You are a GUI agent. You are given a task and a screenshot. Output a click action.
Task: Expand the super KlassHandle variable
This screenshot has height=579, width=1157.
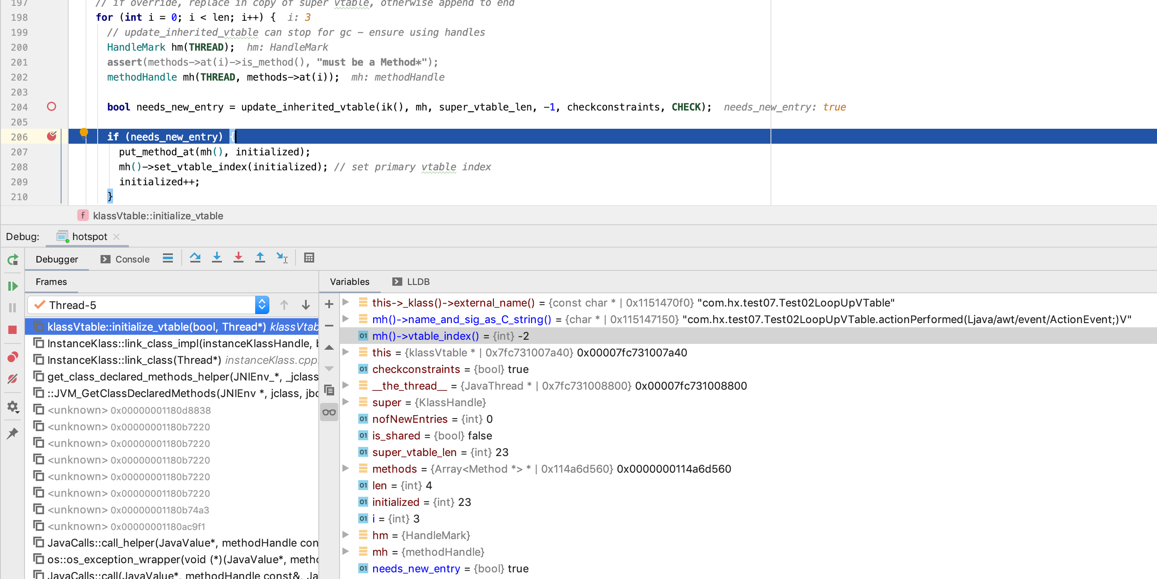[345, 402]
